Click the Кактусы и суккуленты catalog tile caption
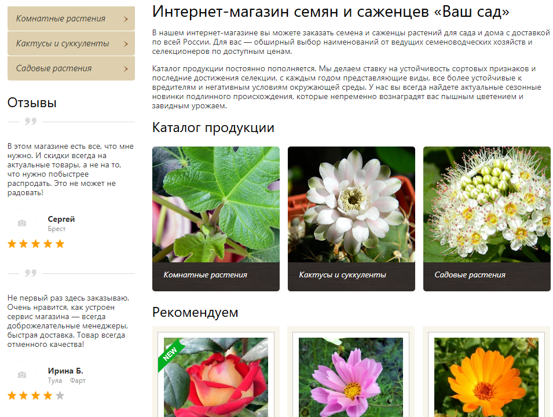The width and height of the screenshot is (553, 417). pyautogui.click(x=342, y=275)
